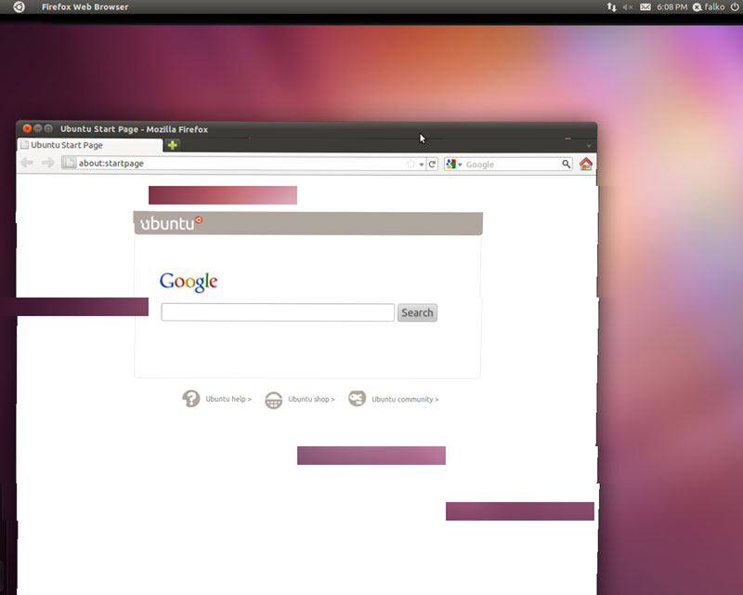Open the muted sound volume indicator
This screenshot has height=595, width=743.
pyautogui.click(x=628, y=7)
